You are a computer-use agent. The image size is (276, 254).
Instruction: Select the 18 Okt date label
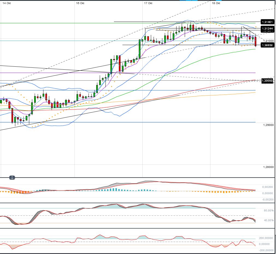(216, 3)
